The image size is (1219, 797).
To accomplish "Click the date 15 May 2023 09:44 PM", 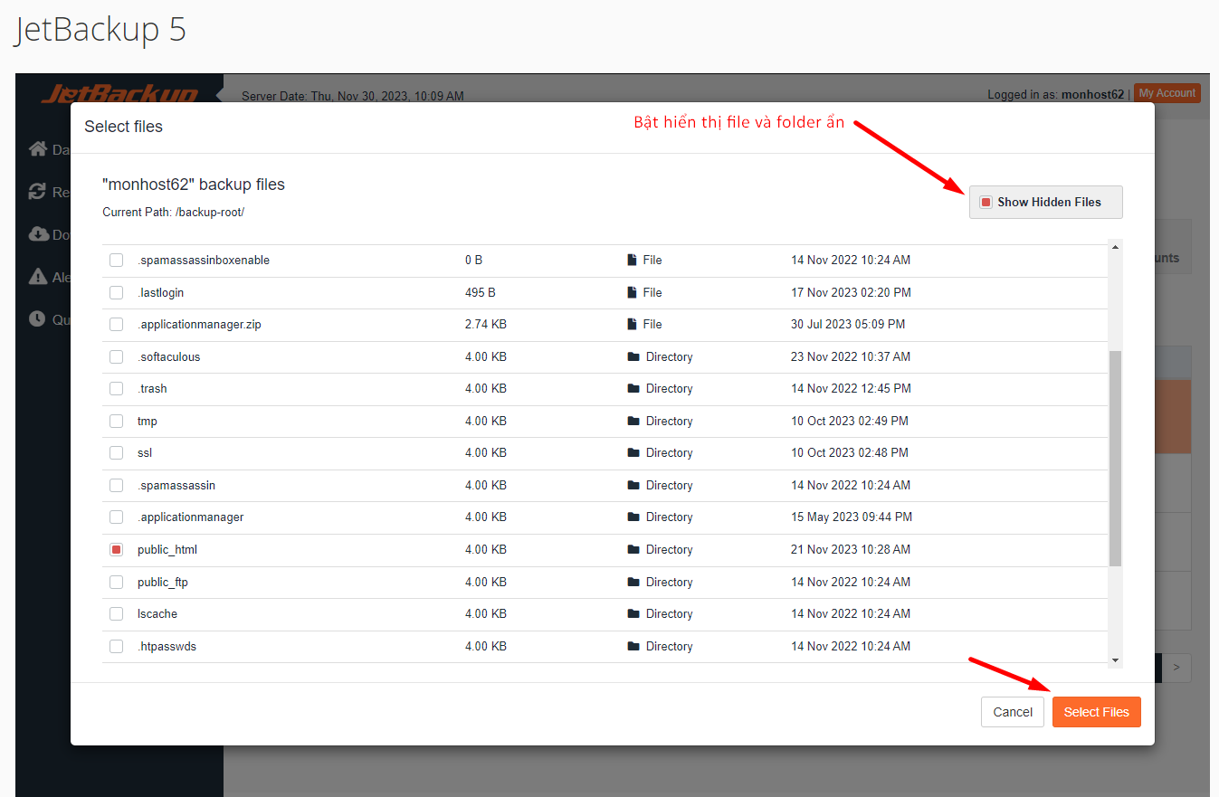I will click(852, 517).
